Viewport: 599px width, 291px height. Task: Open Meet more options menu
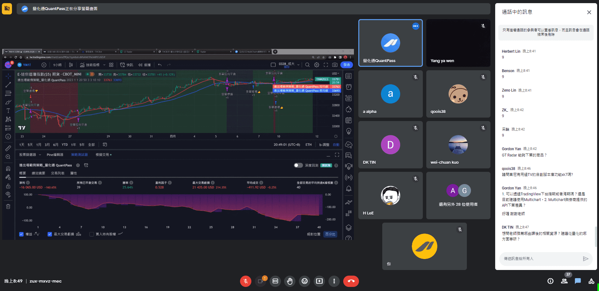click(x=334, y=281)
